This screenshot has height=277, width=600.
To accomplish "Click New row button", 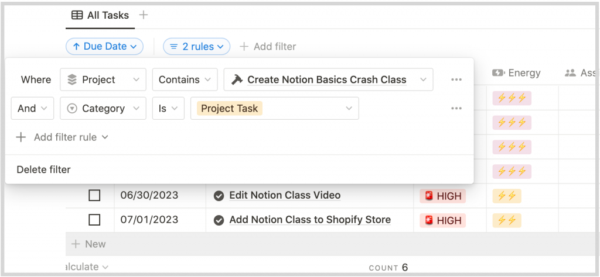I will tap(88, 244).
